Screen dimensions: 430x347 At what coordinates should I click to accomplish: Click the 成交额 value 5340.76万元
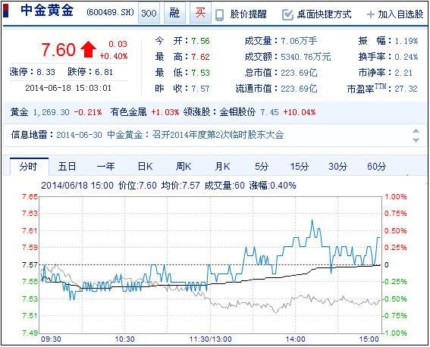pyautogui.click(x=306, y=57)
